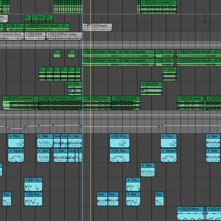Select the Smash Mouth W... clip title
221x221 pixels.
click(53, 26)
